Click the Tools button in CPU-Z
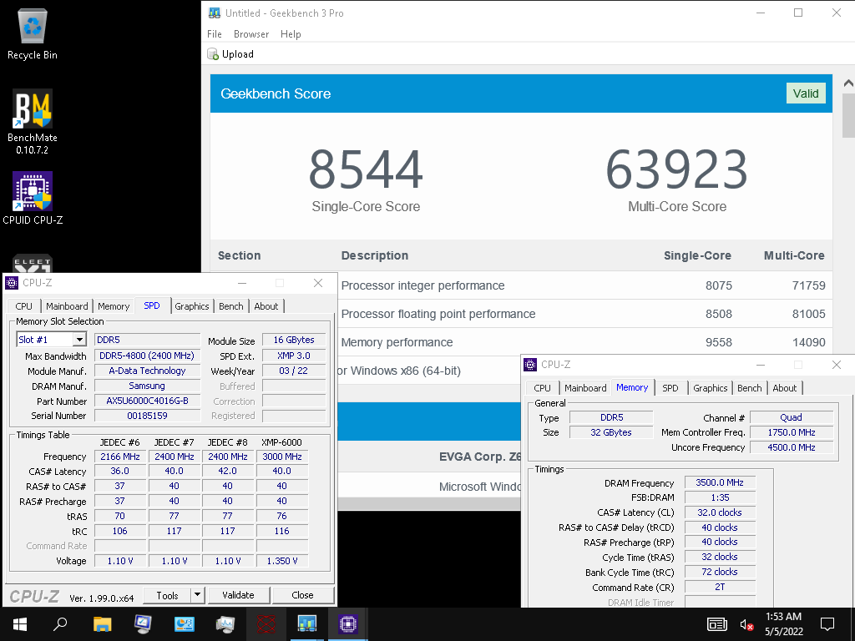The image size is (855, 641). [167, 595]
